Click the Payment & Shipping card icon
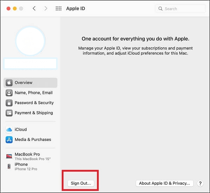This screenshot has height=193, width=210. [x=9, y=113]
